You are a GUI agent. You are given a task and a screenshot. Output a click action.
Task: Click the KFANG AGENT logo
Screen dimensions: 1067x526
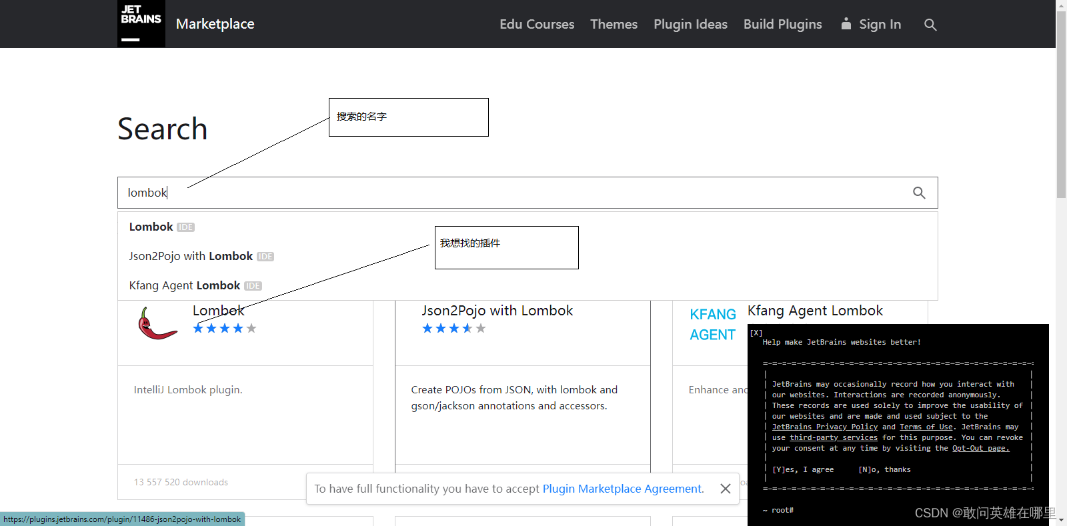pos(713,325)
